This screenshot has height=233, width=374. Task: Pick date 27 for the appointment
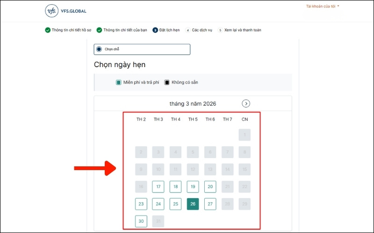tap(210, 204)
